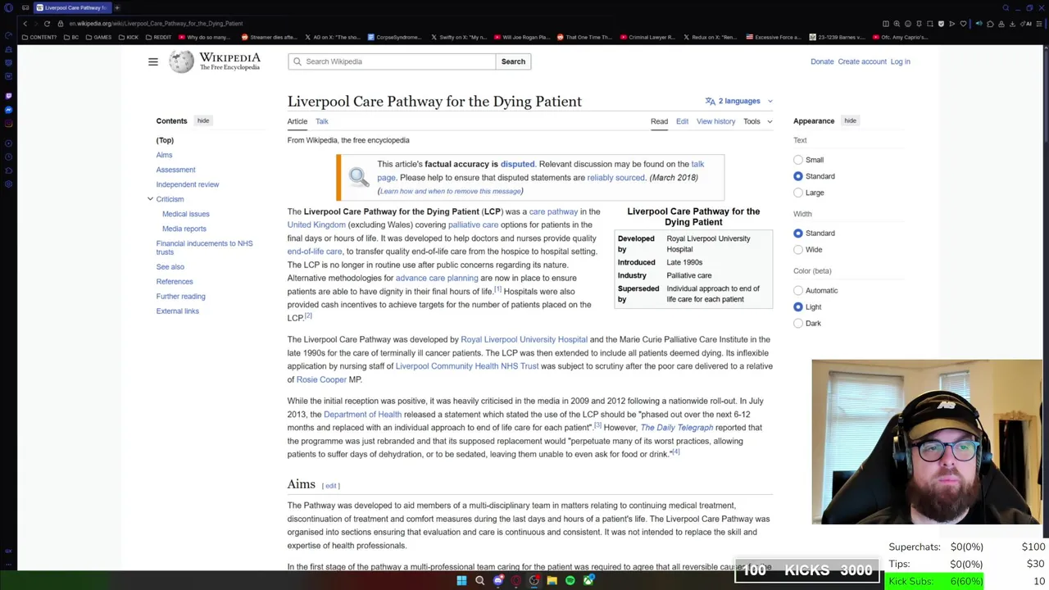
Task: Click the magnifier icon in the Wikipedia search box
Action: 297,61
